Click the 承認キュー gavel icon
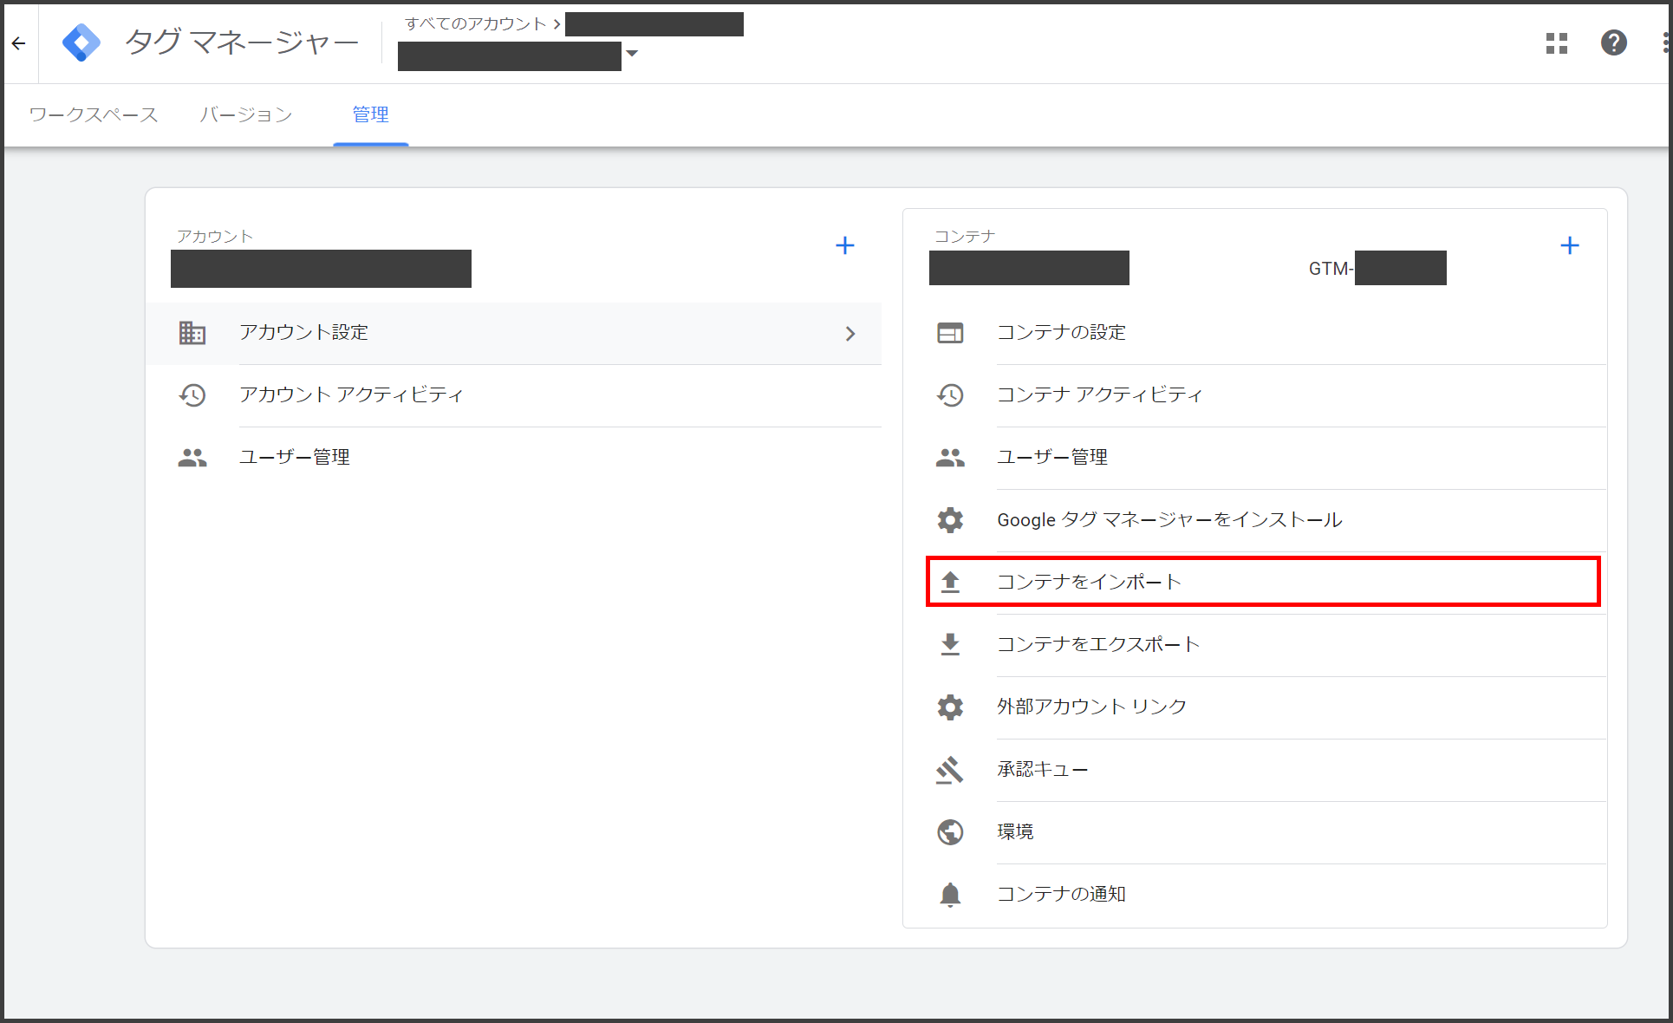The height and width of the screenshot is (1023, 1673). point(950,770)
